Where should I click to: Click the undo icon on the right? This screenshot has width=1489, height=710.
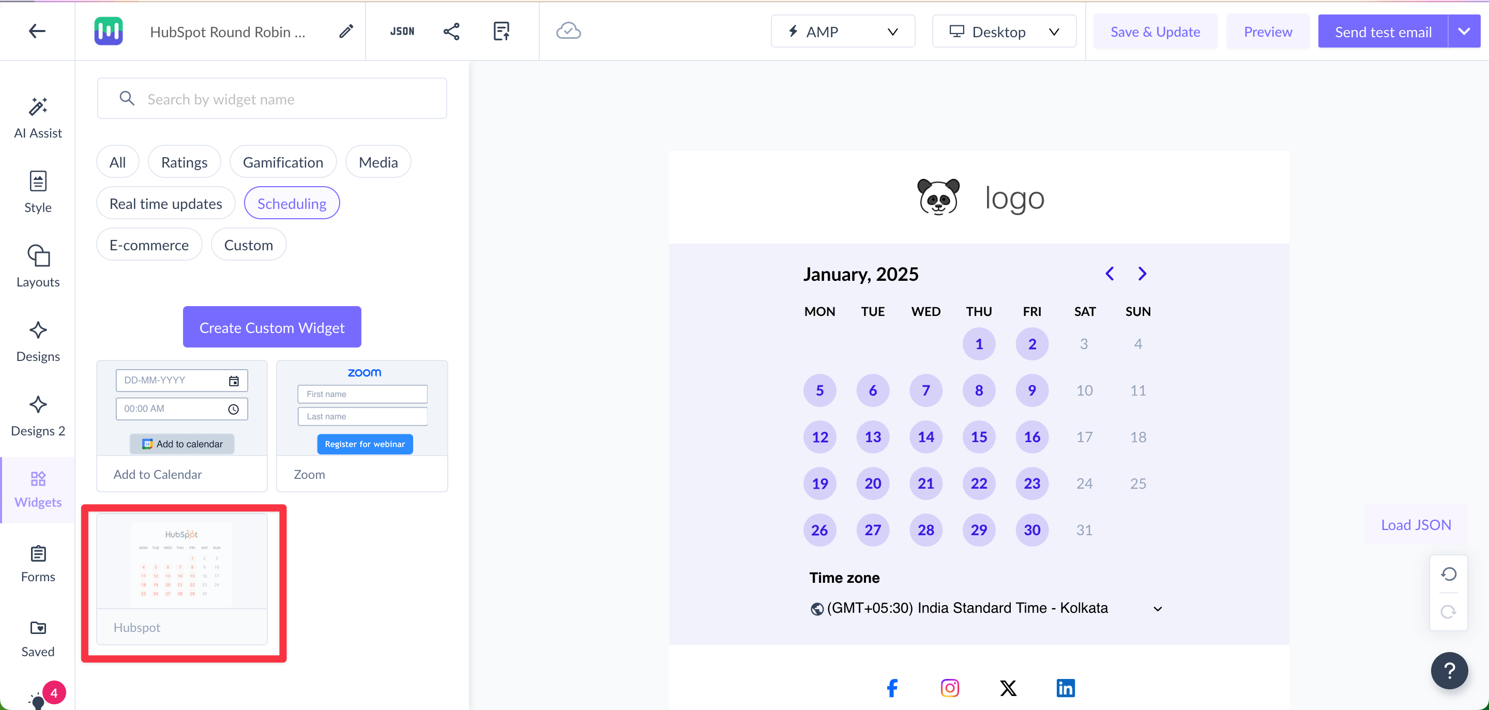(x=1449, y=573)
